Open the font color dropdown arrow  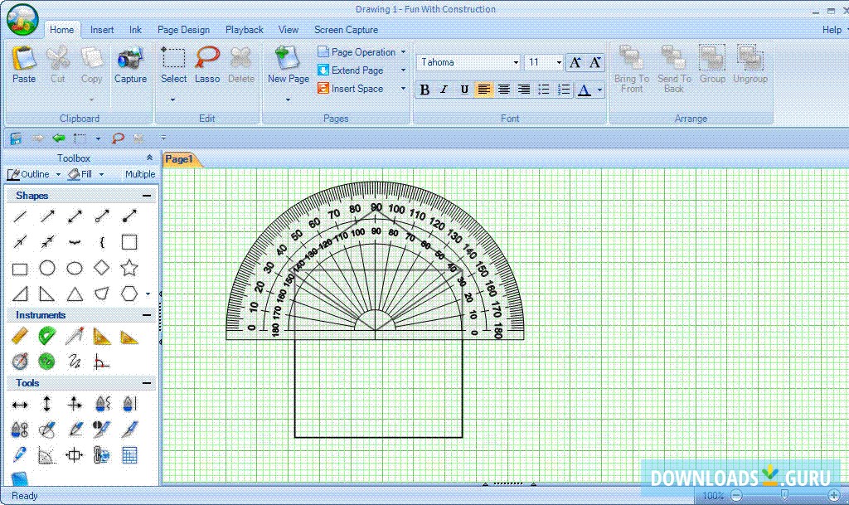599,90
